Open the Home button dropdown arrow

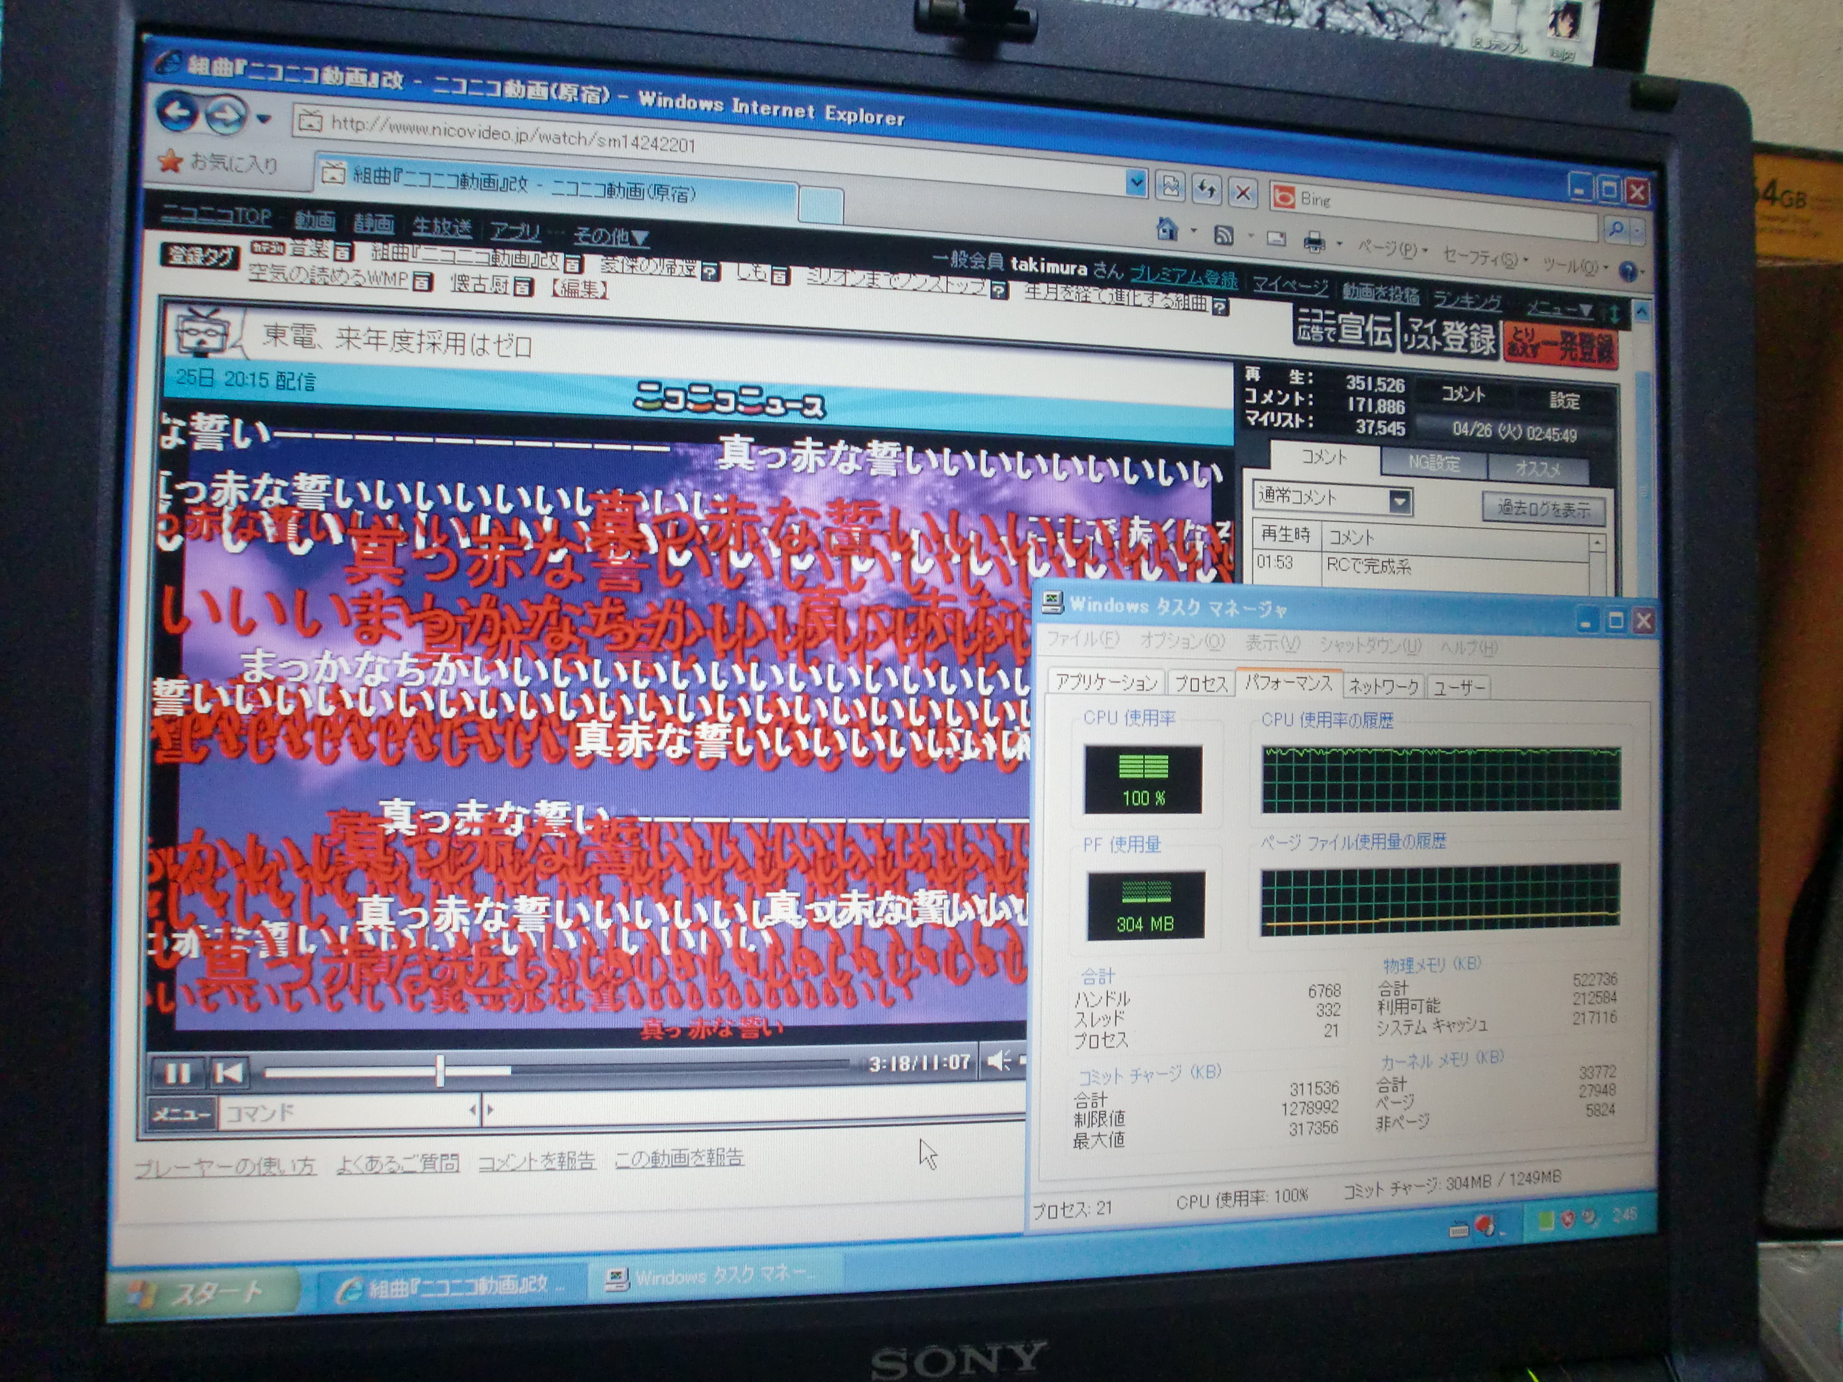pos(1193,231)
